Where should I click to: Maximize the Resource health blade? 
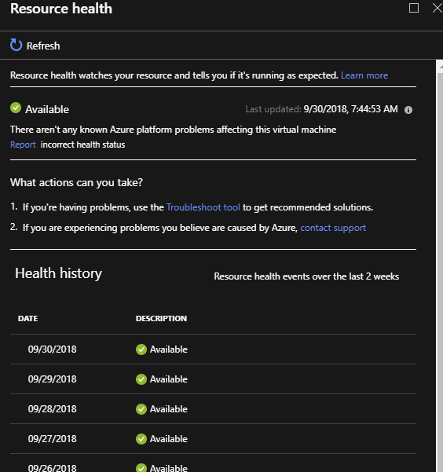click(x=414, y=8)
